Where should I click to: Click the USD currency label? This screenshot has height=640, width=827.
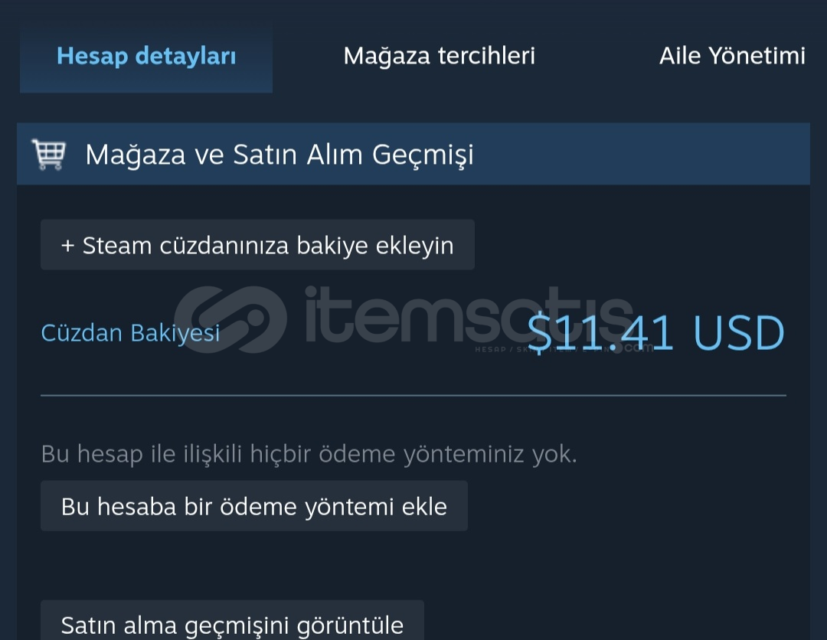pos(739,333)
